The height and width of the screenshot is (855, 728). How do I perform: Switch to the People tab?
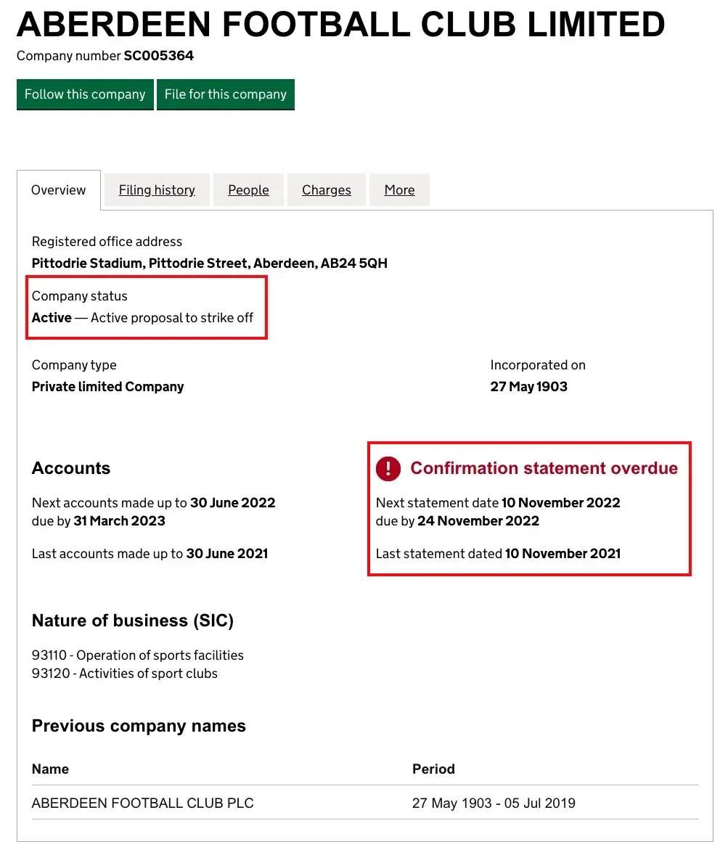pyautogui.click(x=248, y=190)
